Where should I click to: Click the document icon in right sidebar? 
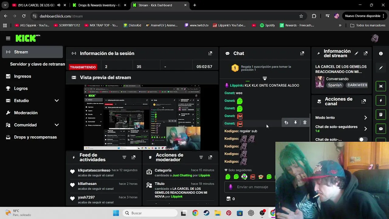(x=381, y=115)
